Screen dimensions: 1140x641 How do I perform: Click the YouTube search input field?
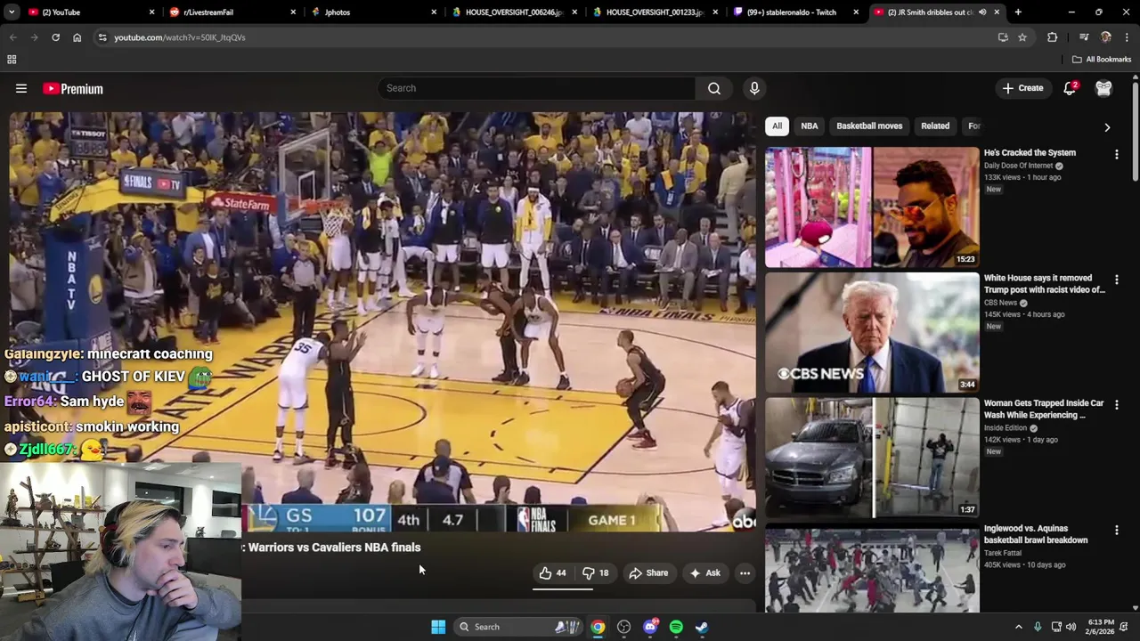(x=536, y=88)
